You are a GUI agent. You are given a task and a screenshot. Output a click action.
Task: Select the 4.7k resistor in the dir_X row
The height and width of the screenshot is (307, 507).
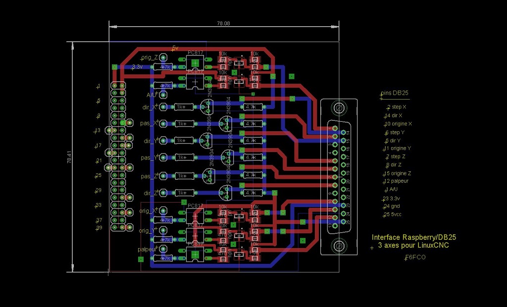(253, 107)
